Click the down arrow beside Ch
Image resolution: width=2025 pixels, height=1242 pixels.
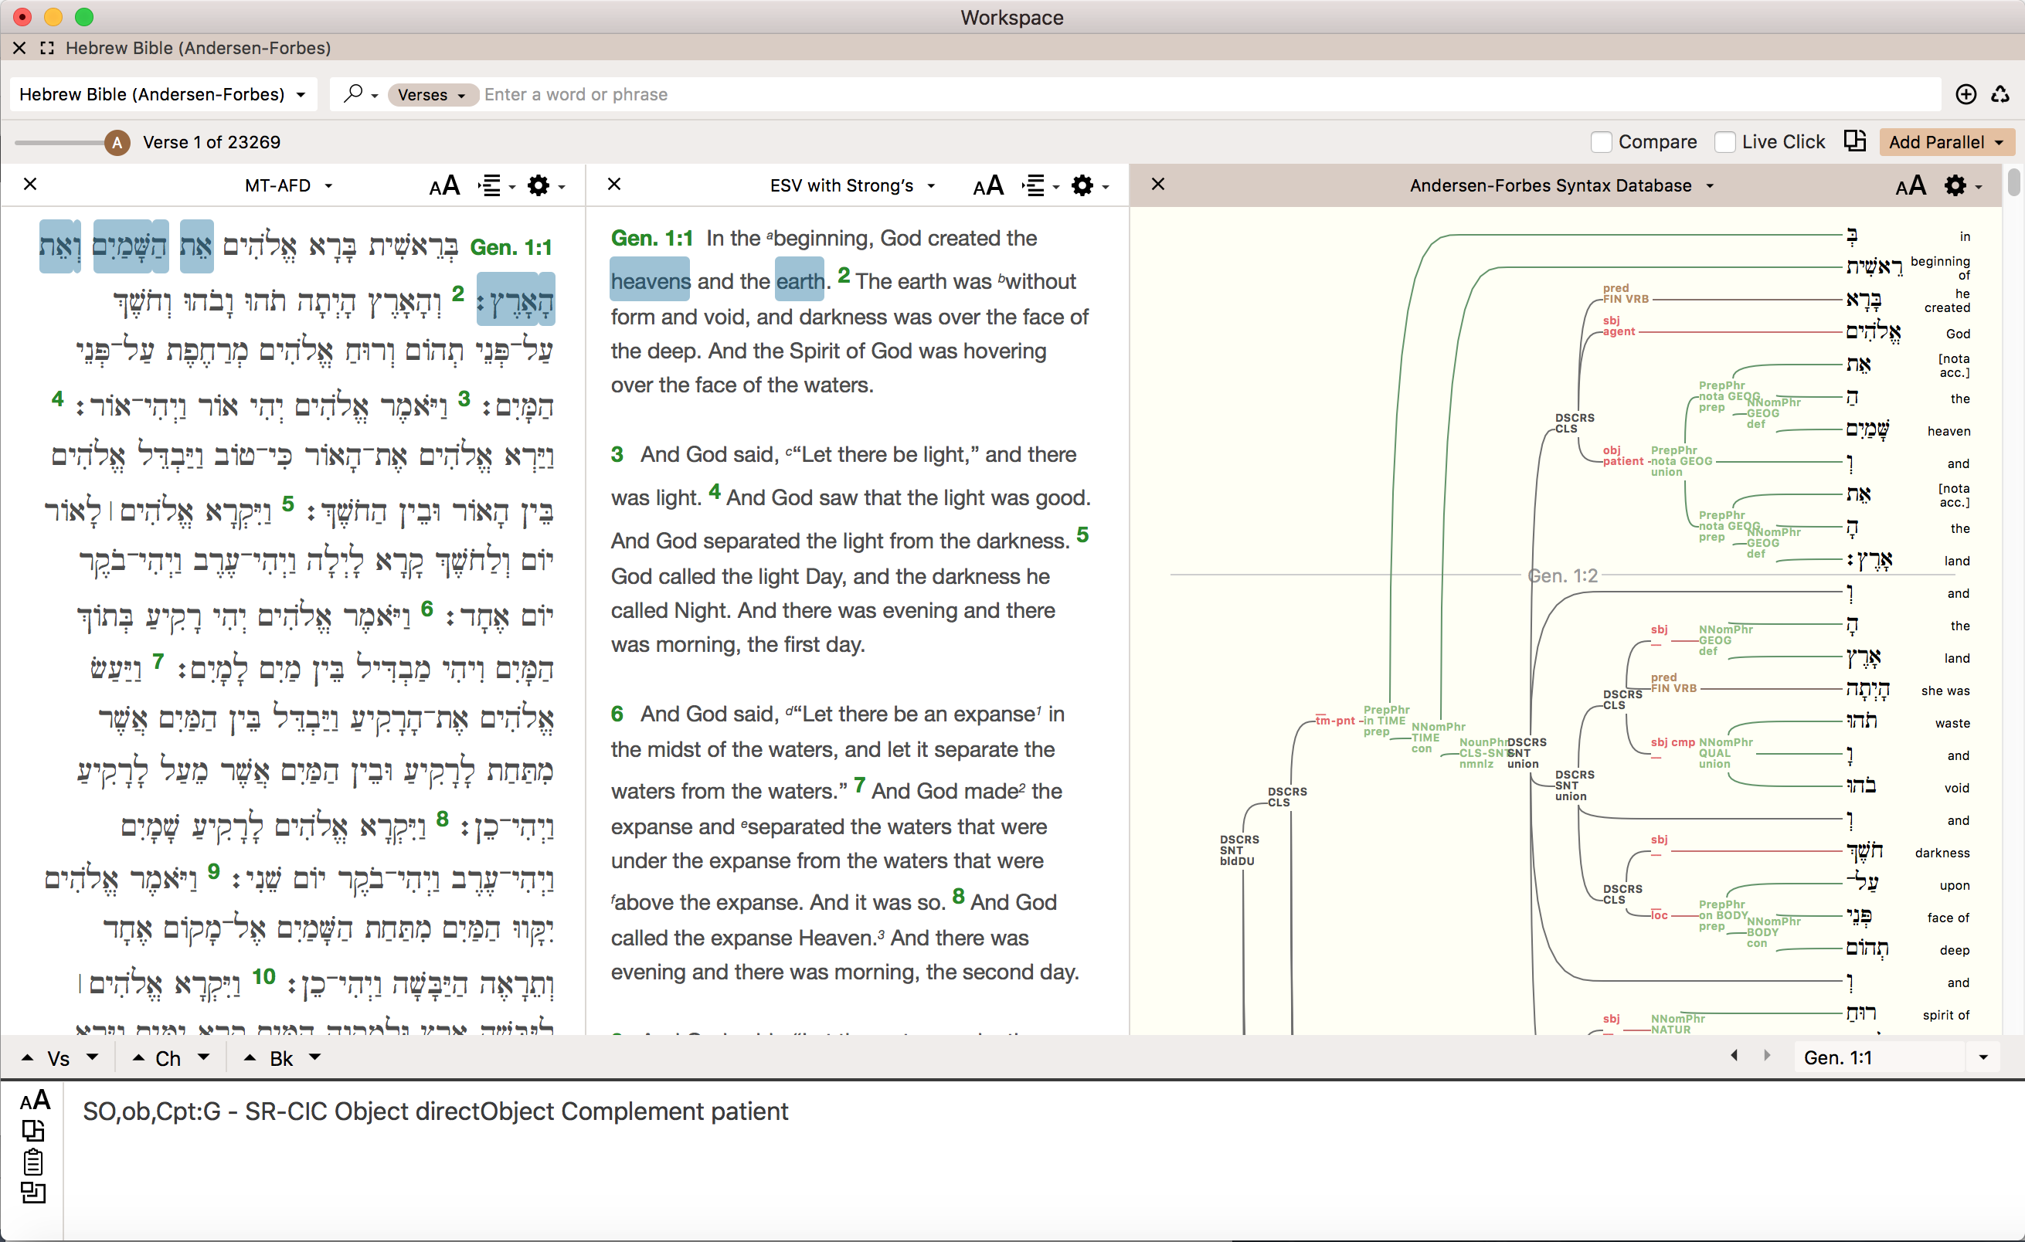[204, 1058]
